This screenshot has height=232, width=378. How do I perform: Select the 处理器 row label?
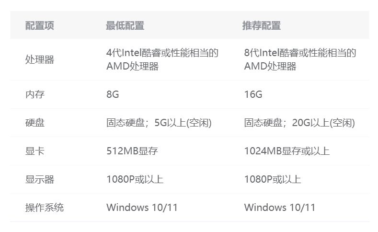(x=40, y=60)
